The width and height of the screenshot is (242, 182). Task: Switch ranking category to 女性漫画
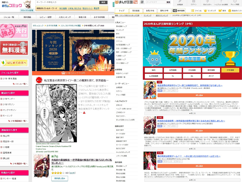coord(173,70)
